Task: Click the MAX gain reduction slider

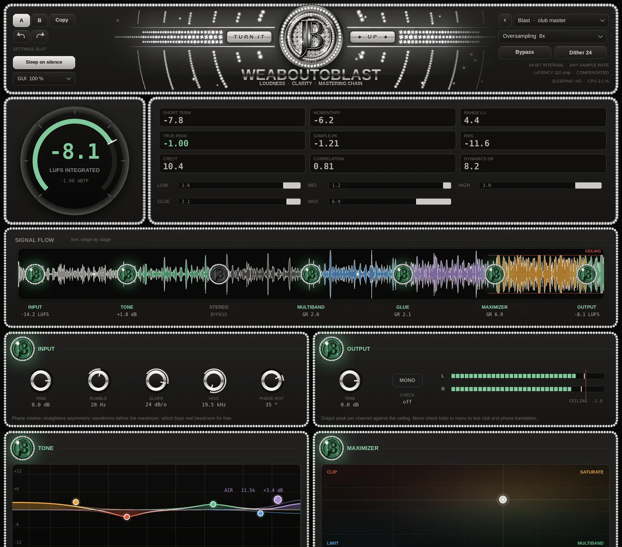Action: pos(390,202)
